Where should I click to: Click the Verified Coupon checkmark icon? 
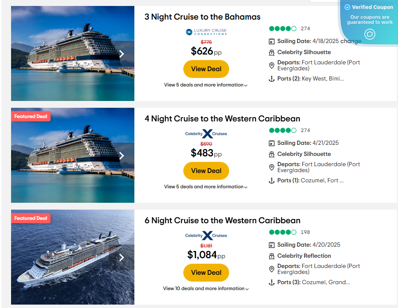[347, 7]
